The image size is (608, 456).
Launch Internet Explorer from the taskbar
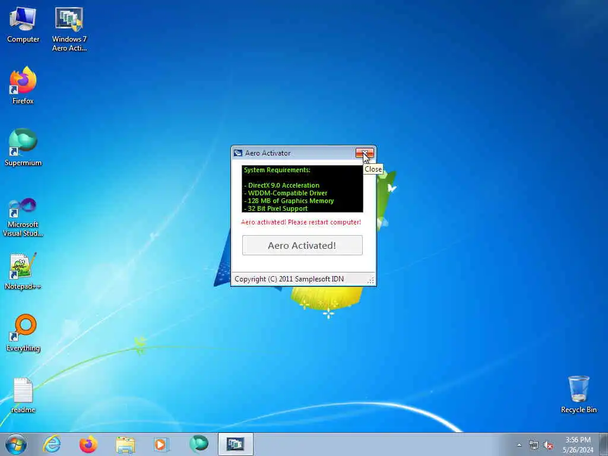point(52,444)
